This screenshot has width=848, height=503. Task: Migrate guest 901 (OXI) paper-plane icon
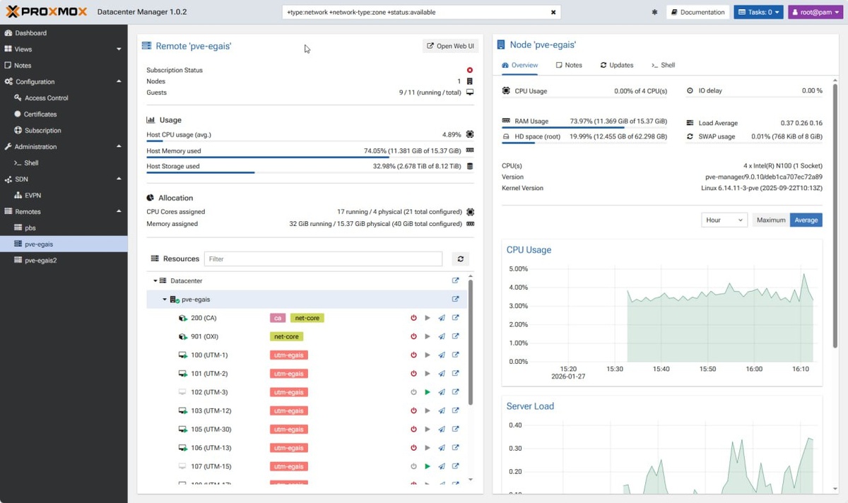click(442, 337)
